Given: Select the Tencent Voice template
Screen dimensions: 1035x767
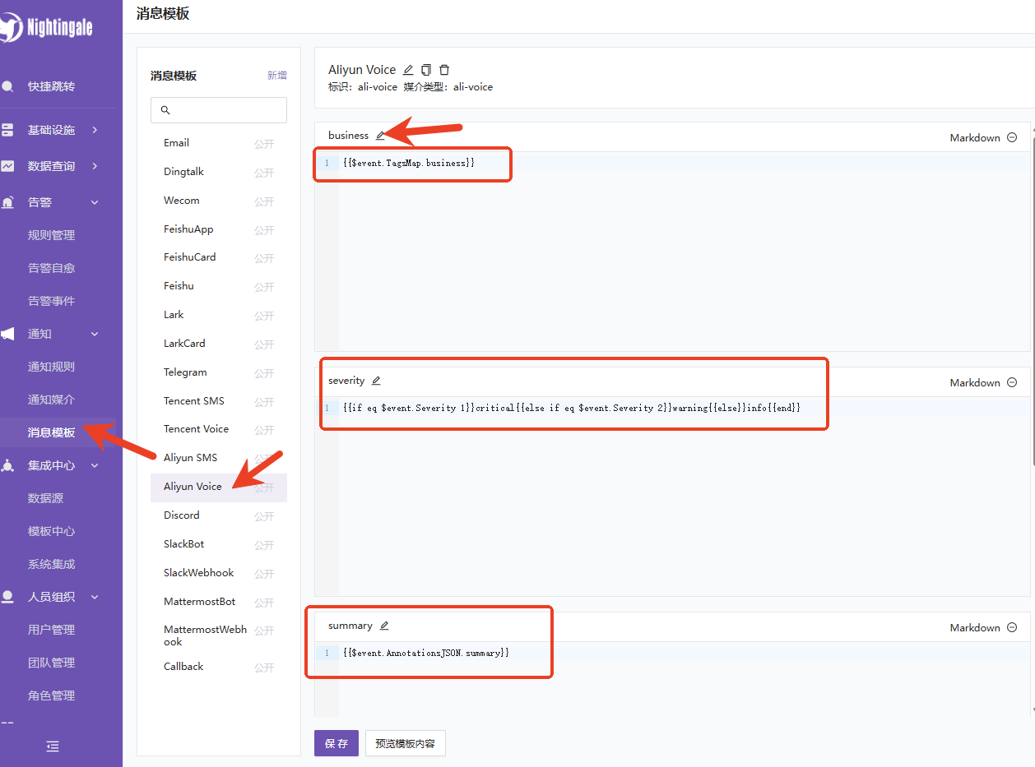Looking at the screenshot, I should coord(196,429).
